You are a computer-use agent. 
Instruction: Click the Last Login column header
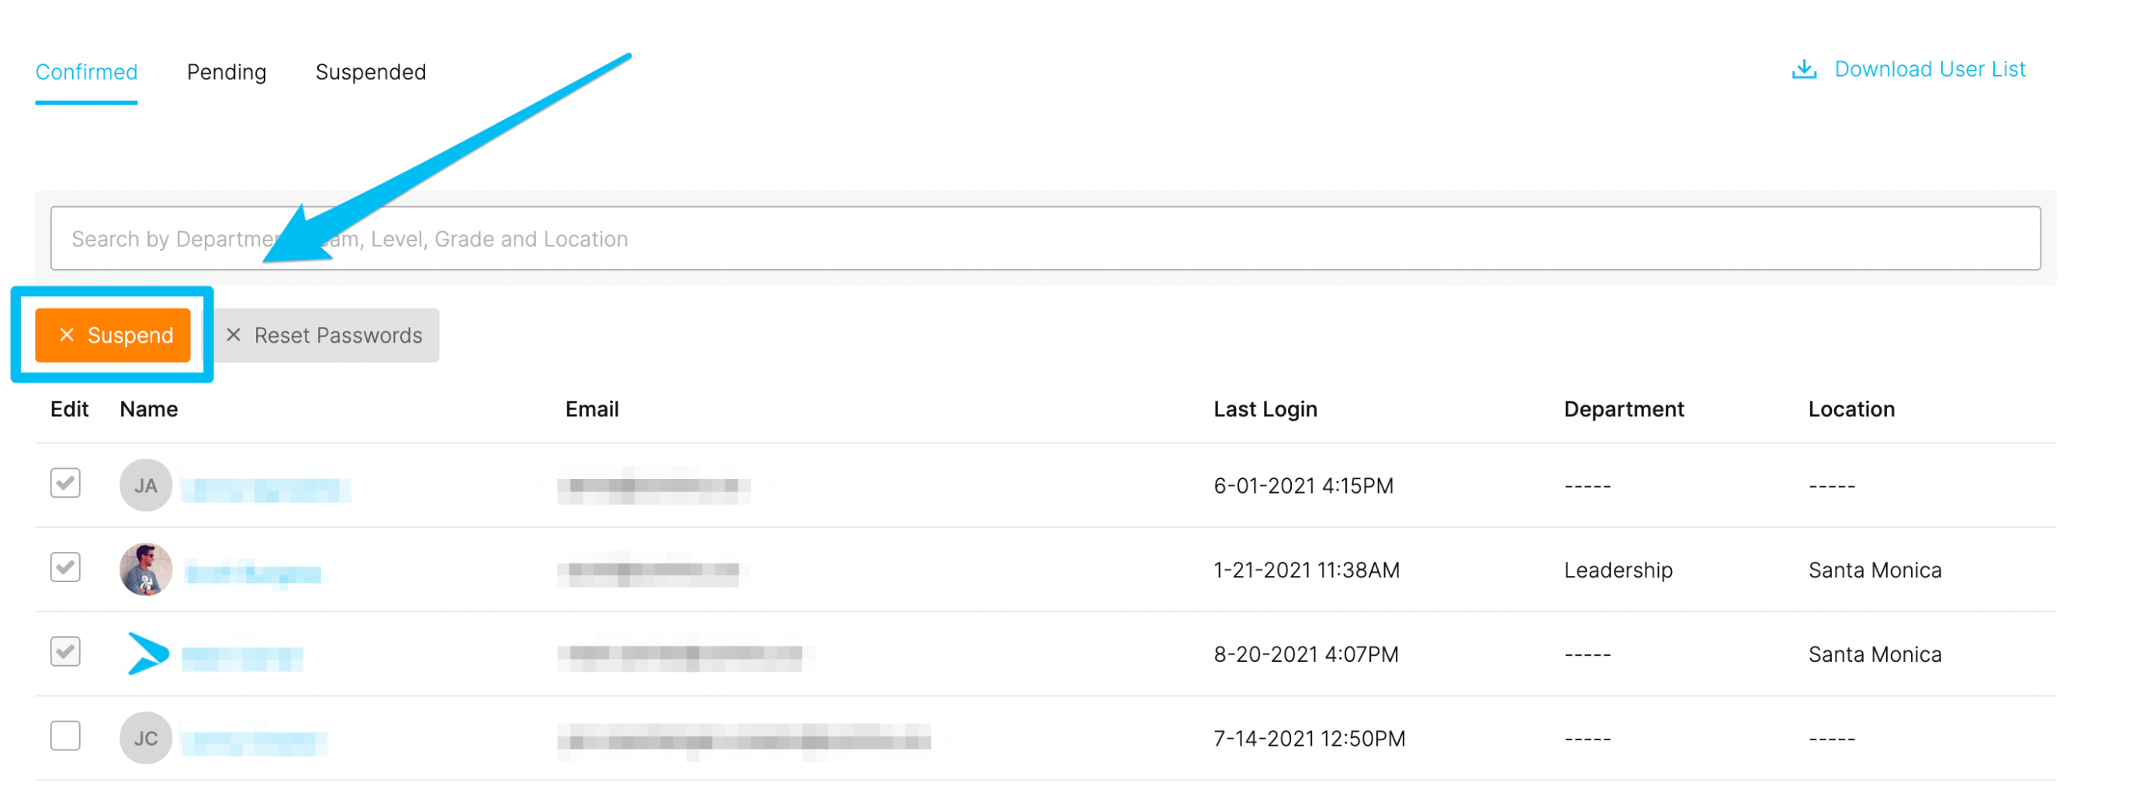coord(1265,409)
